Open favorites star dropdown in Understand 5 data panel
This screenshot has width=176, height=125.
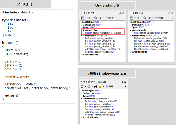103,18
